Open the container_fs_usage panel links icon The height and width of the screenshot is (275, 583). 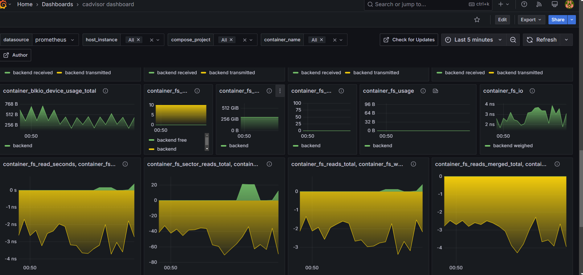coord(435,91)
